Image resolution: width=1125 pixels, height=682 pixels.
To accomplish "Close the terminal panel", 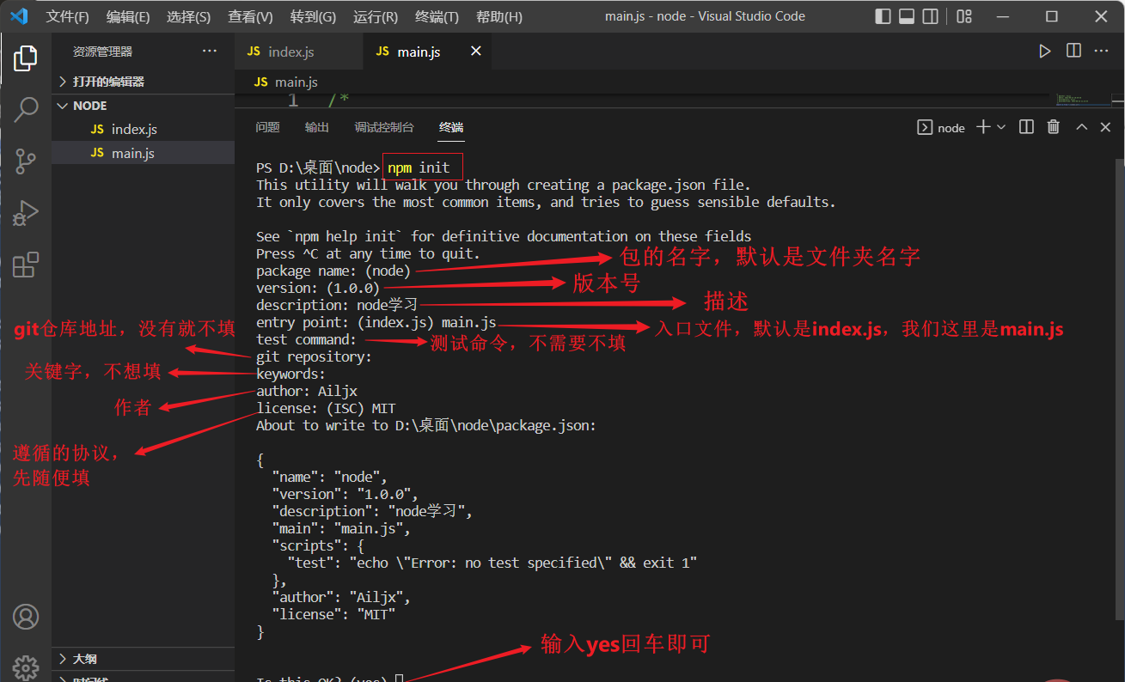I will pyautogui.click(x=1107, y=127).
